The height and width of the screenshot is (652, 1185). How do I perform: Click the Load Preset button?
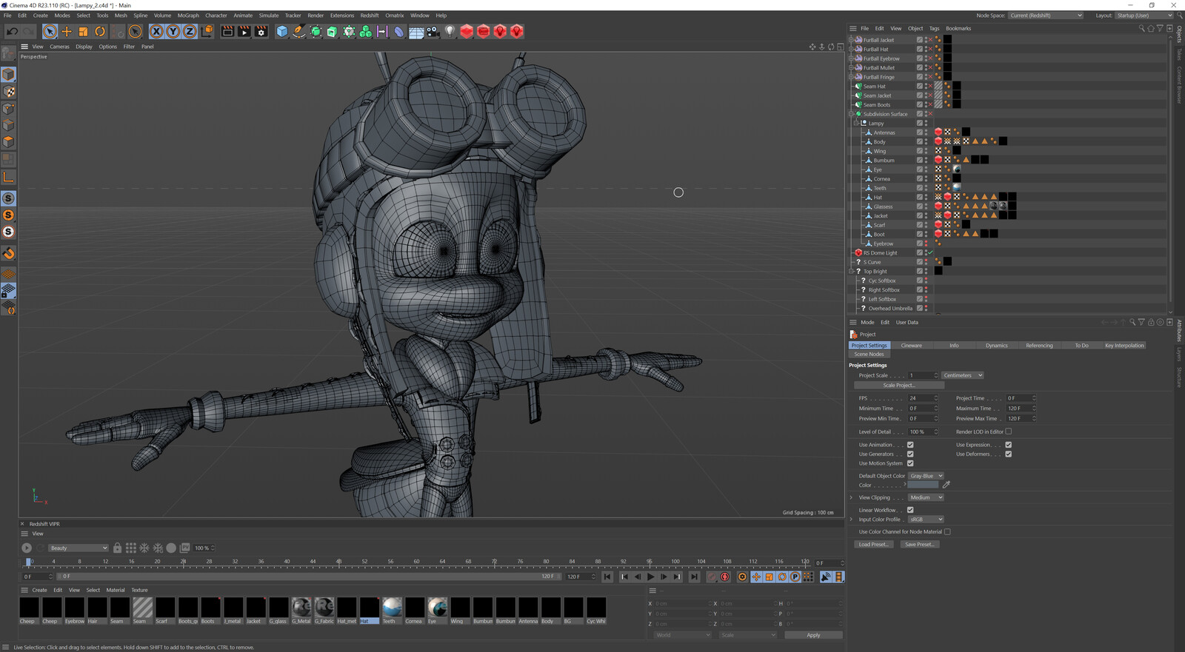873,545
